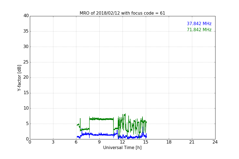Click the x-axis tick label '18'
This screenshot has width=239, height=159.
tap(169, 142)
